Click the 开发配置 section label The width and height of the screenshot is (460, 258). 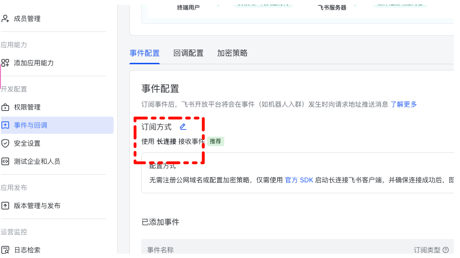pyautogui.click(x=13, y=89)
